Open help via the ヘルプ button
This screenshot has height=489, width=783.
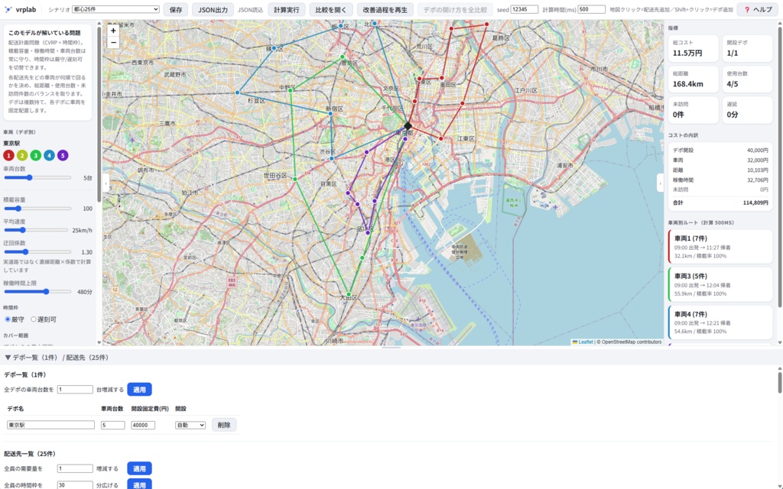758,9
